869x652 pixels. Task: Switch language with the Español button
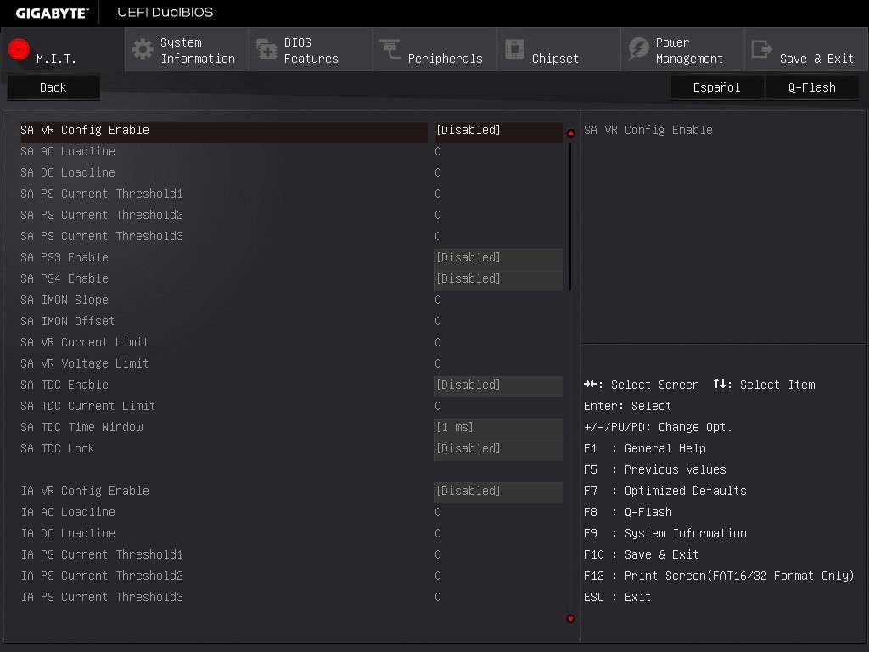tap(716, 87)
